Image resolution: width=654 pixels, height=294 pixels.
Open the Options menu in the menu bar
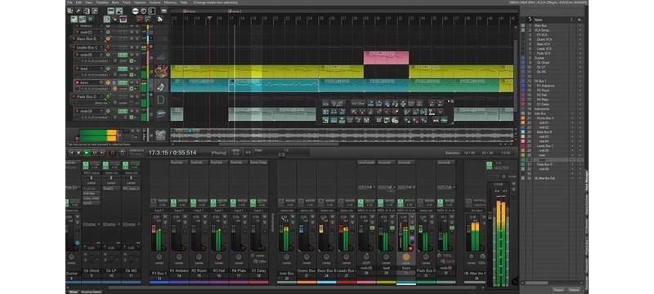pyautogui.click(x=140, y=2)
